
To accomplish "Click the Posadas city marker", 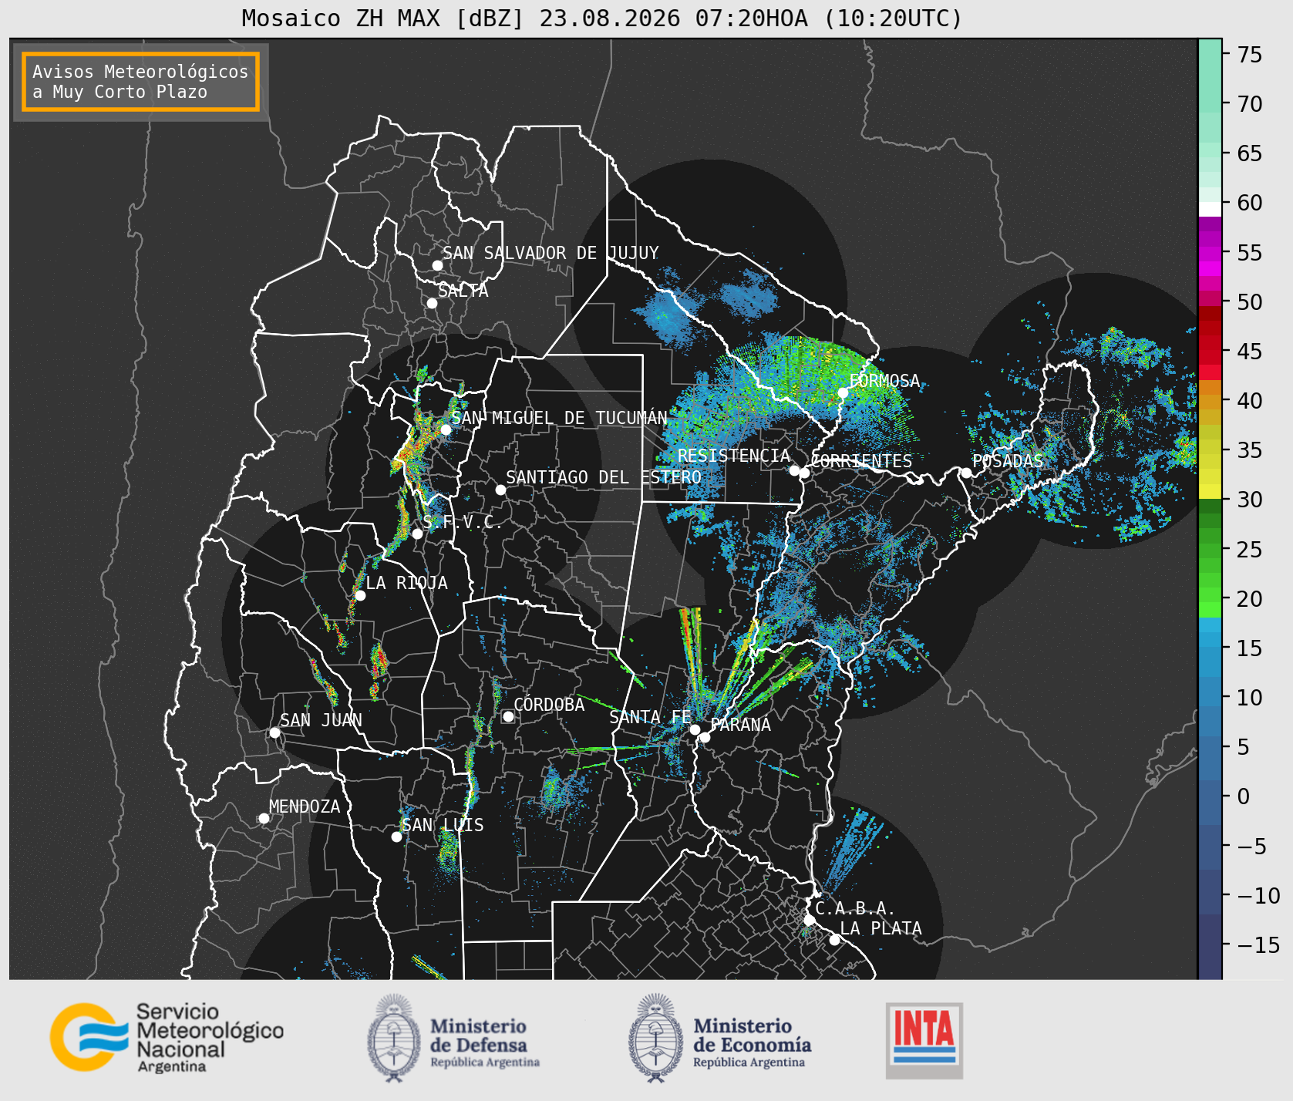I will (x=965, y=473).
